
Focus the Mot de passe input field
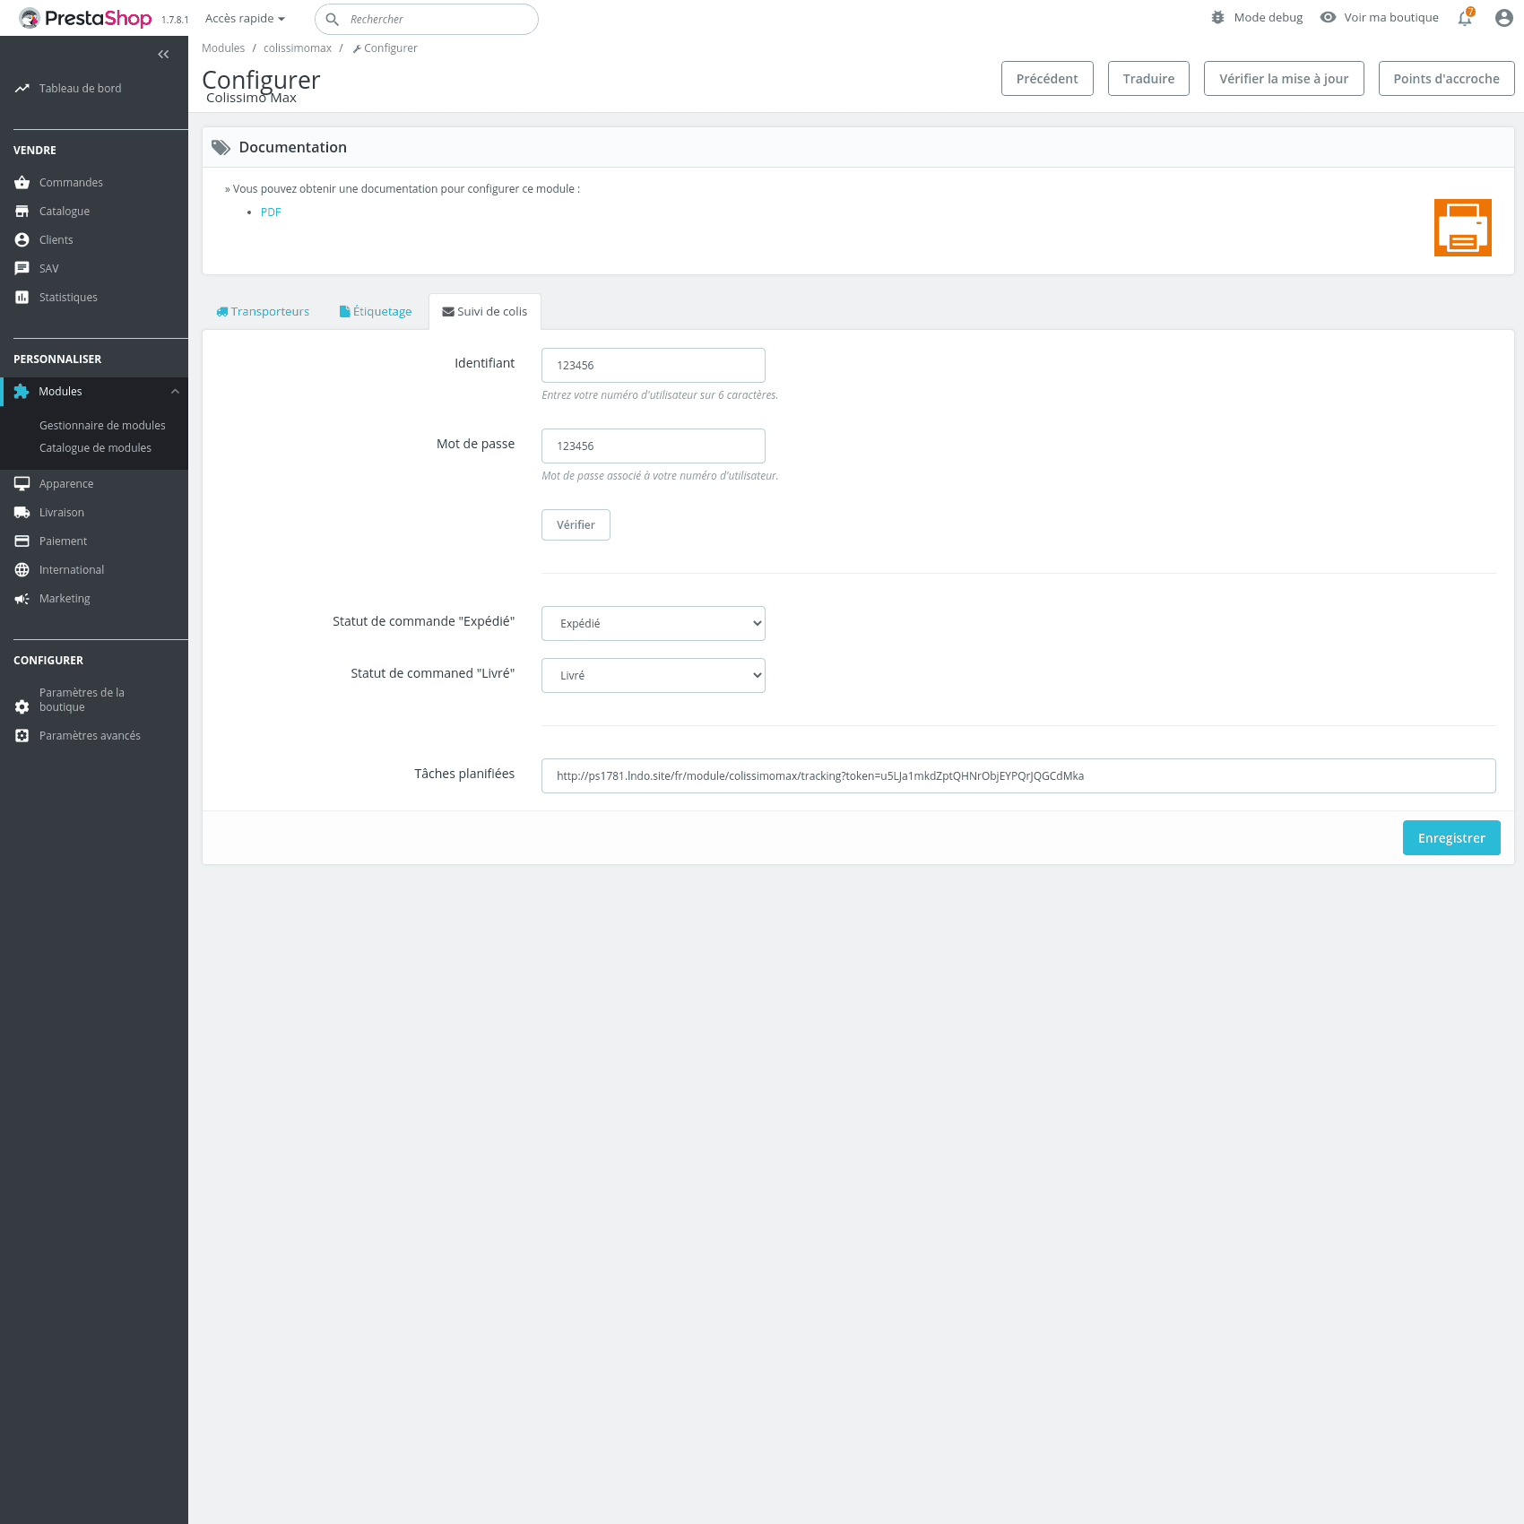[654, 446]
